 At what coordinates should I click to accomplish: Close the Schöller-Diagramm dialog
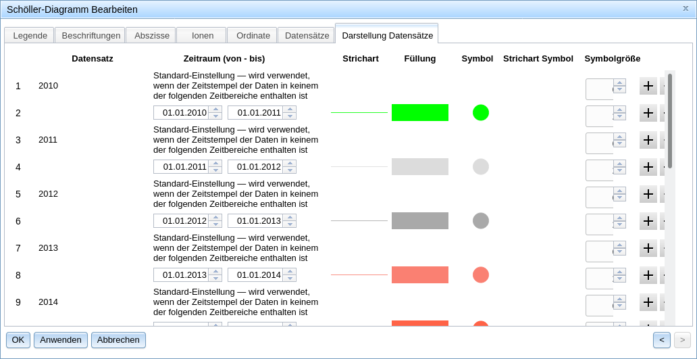click(686, 9)
